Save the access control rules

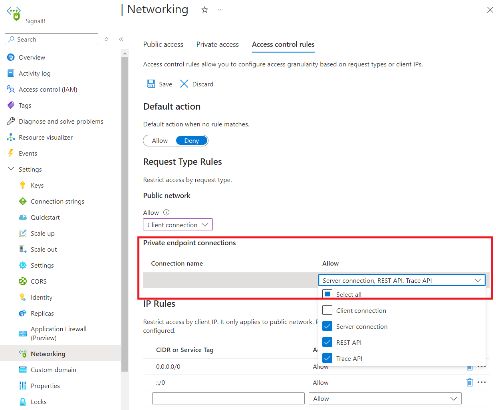[x=159, y=84]
